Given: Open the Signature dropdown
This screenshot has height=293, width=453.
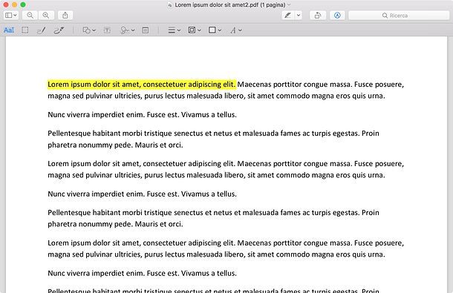Looking at the screenshot, I should [128, 30].
